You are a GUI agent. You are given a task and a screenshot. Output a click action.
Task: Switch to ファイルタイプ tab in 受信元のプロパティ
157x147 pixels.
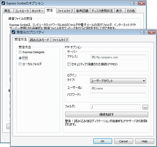coord(60,40)
